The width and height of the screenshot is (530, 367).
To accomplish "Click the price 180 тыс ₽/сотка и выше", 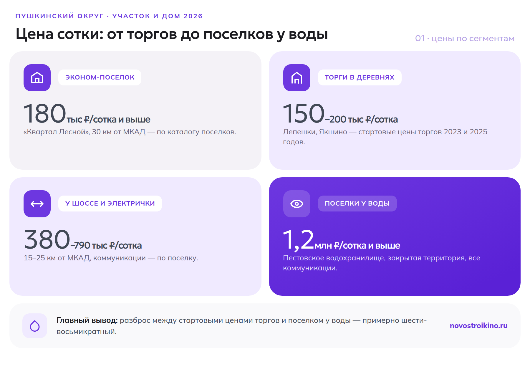I will tap(87, 114).
